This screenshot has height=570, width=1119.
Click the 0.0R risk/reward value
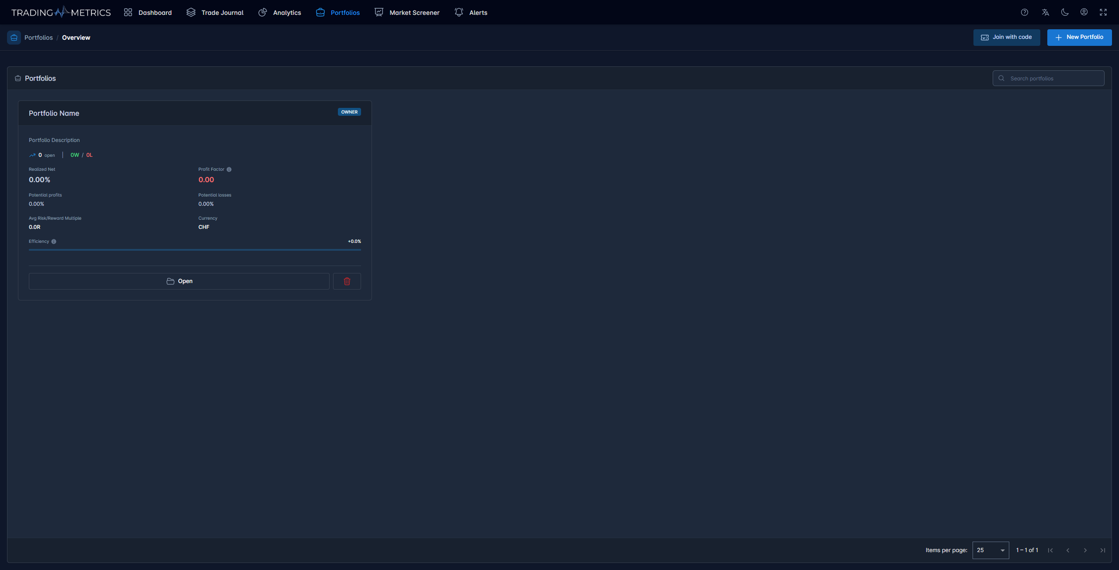point(35,227)
